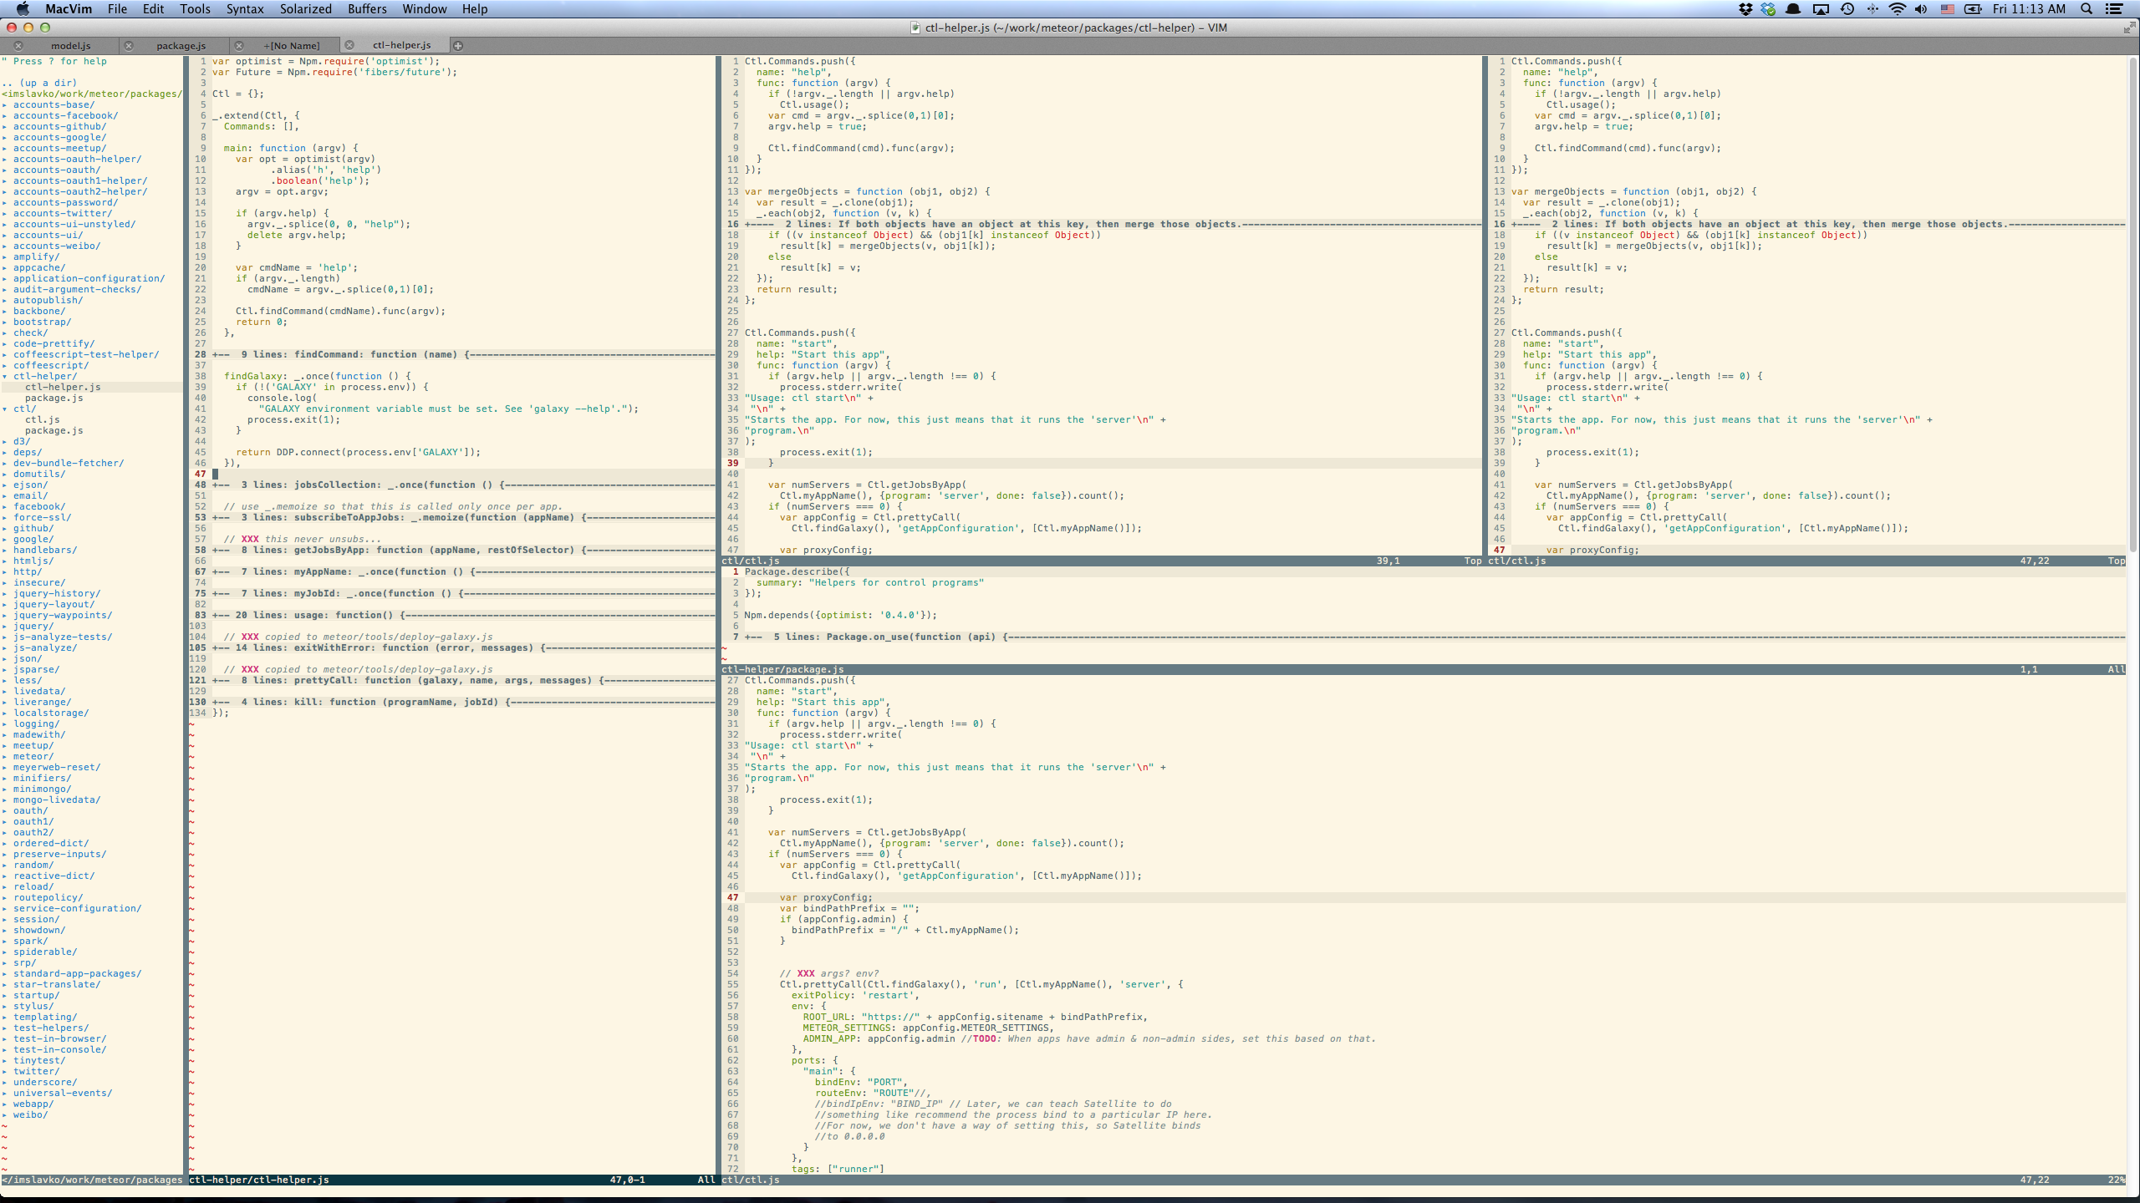Open package.js under ctl-helper in tree
The width and height of the screenshot is (2140, 1203).
(x=53, y=398)
